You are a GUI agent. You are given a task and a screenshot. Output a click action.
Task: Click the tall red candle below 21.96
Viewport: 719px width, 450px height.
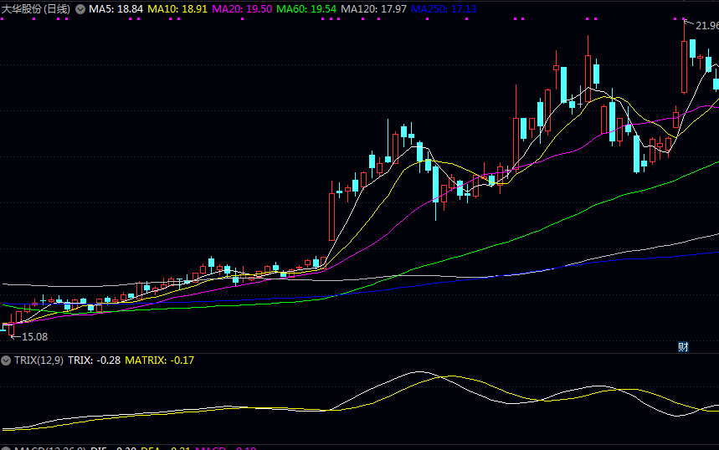pyautogui.click(x=684, y=67)
